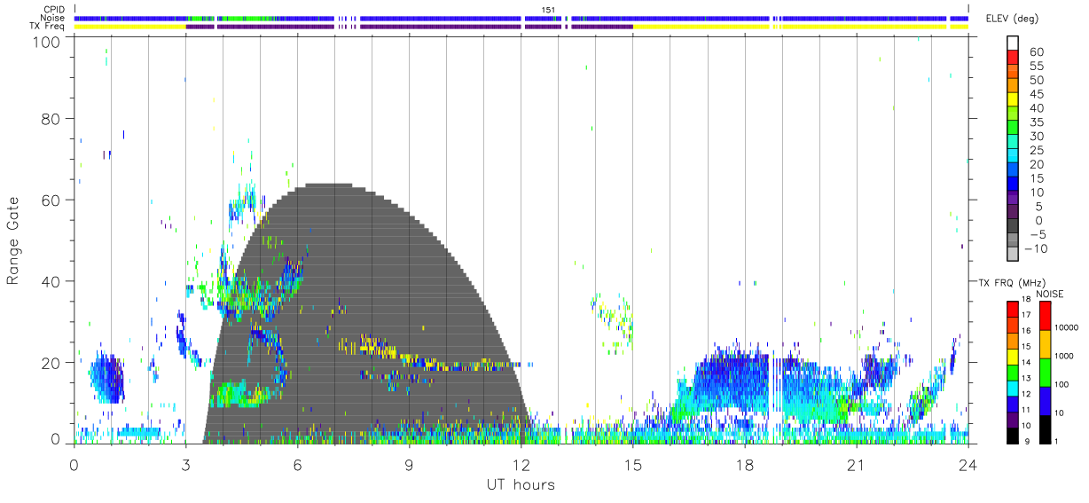This screenshot has width=1089, height=503.
Task: Click the purple section of the TX Freq strip
Action: click(x=408, y=27)
